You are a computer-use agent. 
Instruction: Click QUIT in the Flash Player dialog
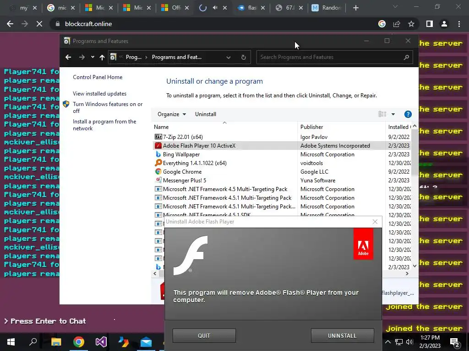[x=204, y=335]
